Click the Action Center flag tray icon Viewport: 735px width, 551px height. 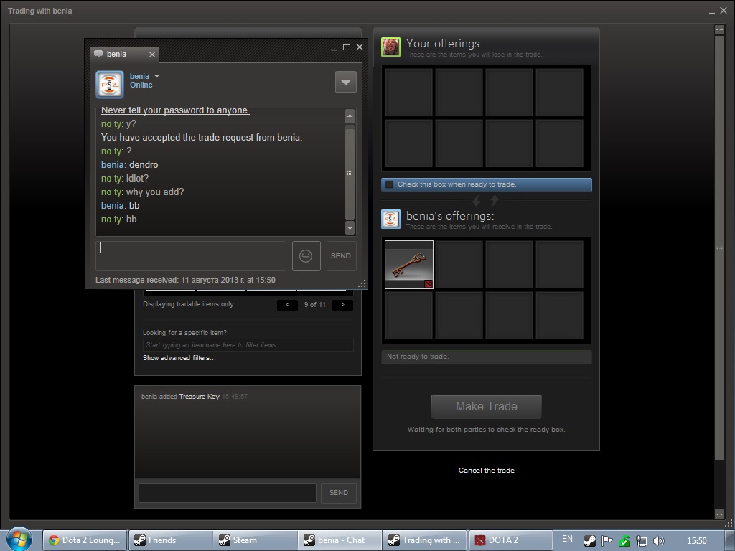[607, 540]
